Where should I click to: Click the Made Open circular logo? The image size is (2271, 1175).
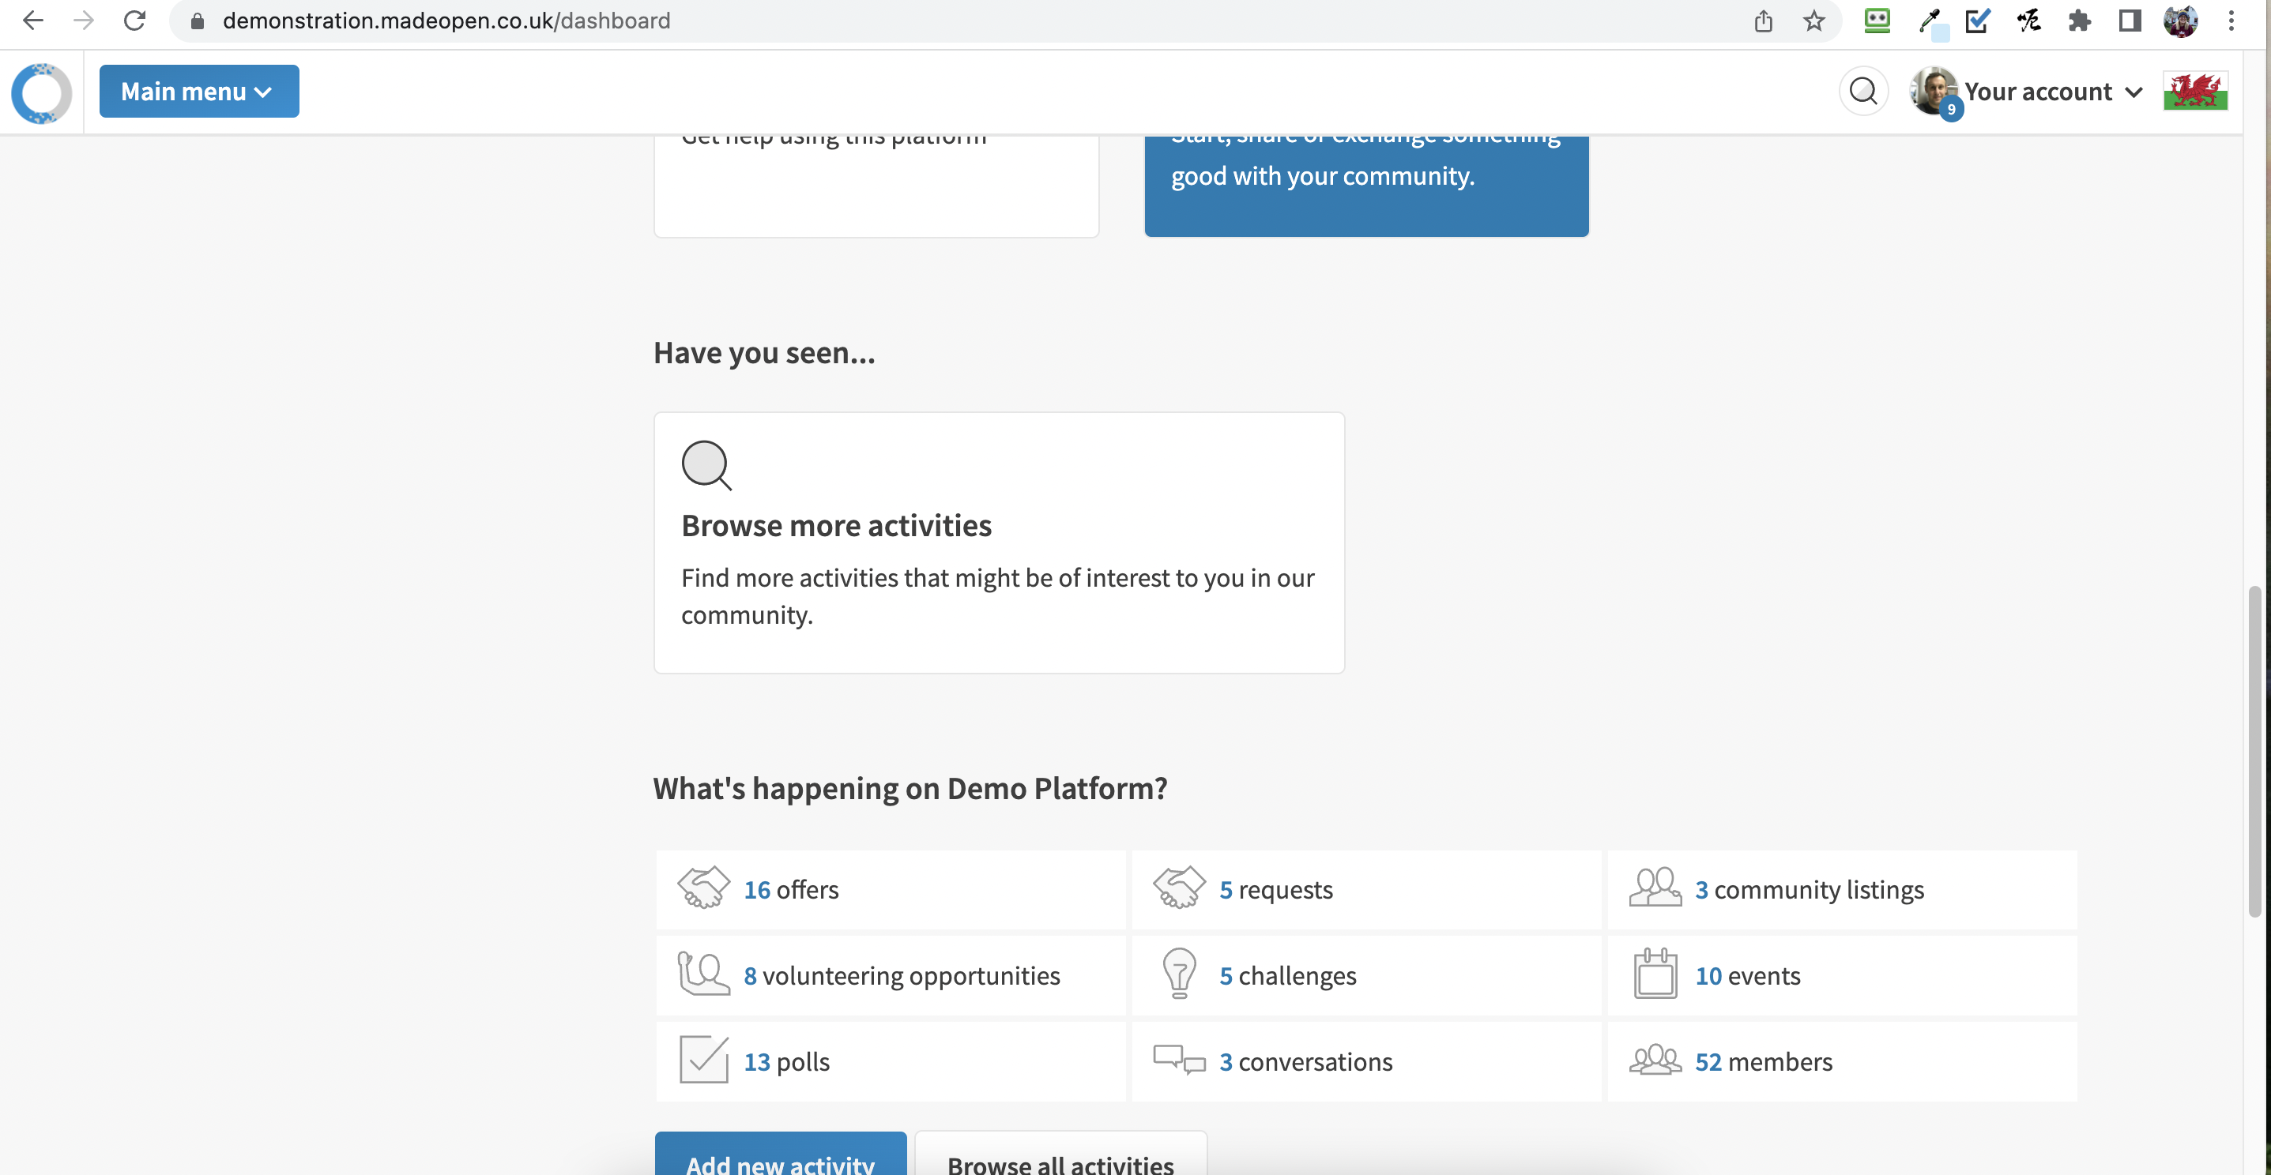click(41, 92)
